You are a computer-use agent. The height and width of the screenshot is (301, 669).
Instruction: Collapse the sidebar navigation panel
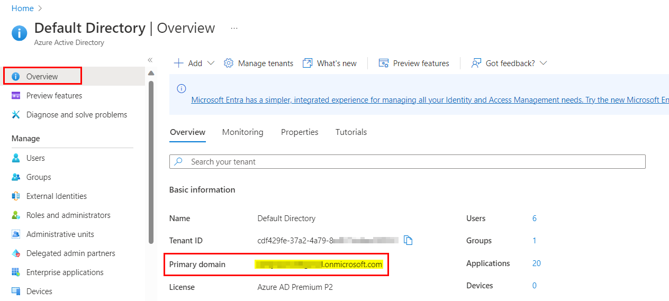[150, 60]
